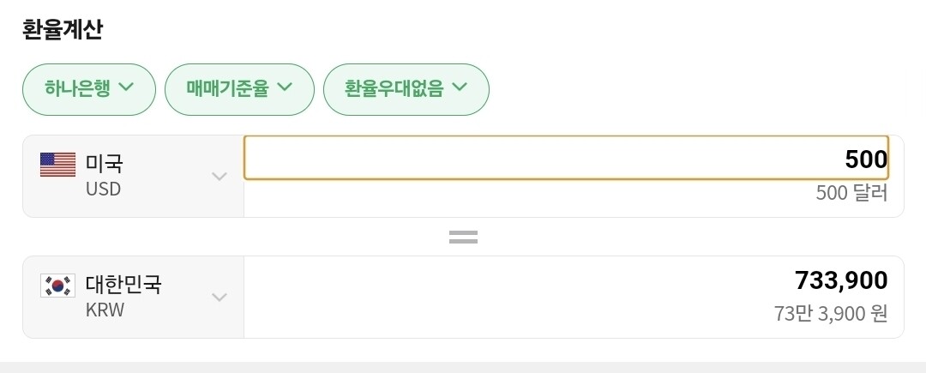Click the KRW currency code text
Image resolution: width=926 pixels, height=373 pixels.
[105, 310]
